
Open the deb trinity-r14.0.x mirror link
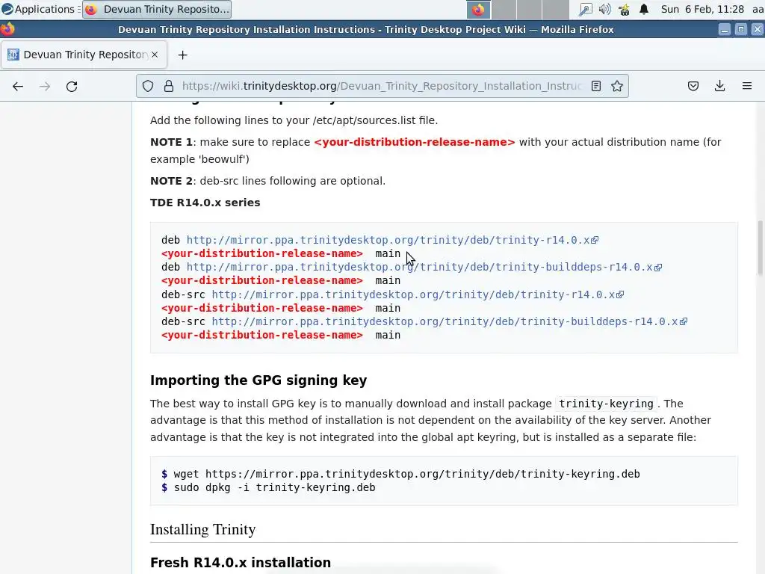click(392, 240)
